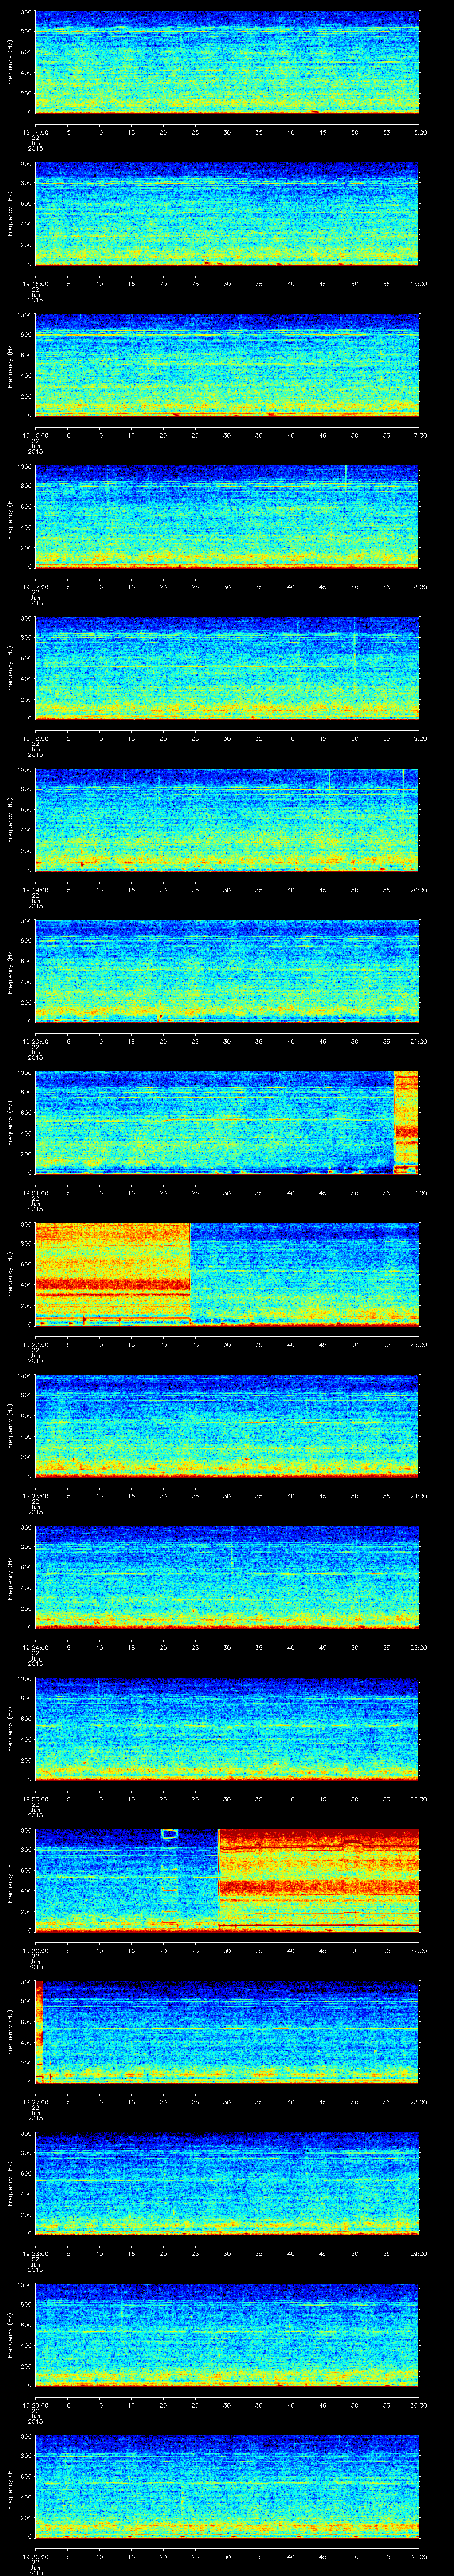The width and height of the screenshot is (454, 2576).
Task: Click the 19:30:00 start time label
Action: [35, 2557]
